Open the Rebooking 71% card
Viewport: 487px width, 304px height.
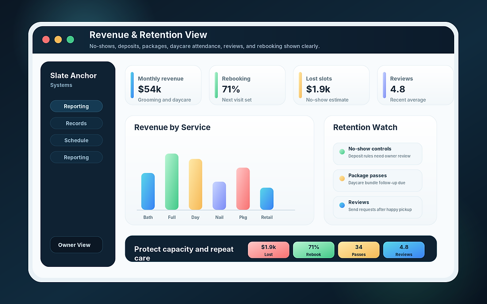click(247, 85)
